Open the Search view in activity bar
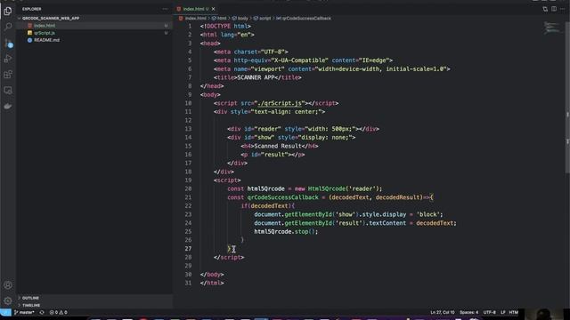 8,27
